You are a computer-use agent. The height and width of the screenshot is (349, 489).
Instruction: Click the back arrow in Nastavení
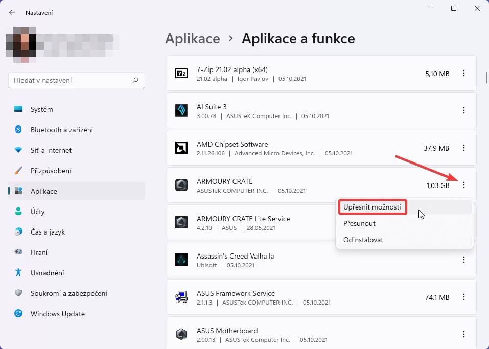point(12,12)
